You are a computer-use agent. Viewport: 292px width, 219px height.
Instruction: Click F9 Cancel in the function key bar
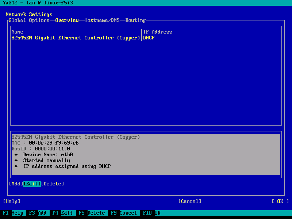tap(124, 213)
